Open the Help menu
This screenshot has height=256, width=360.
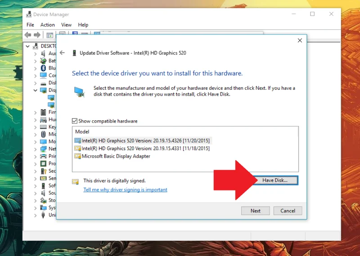[x=83, y=25]
